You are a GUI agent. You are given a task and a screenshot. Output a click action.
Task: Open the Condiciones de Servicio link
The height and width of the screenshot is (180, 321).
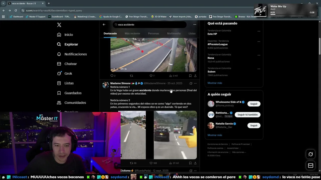[217, 144]
